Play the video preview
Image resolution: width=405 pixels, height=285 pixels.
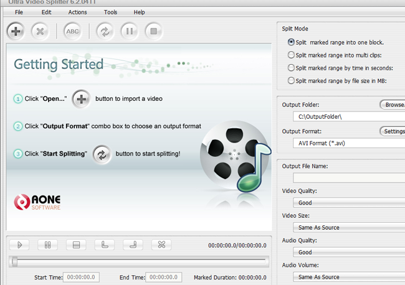(x=19, y=245)
